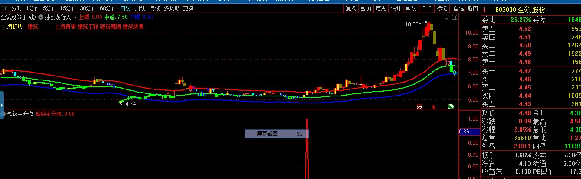Screen dimensions: 581x179
Task: Select the 1分钟 period tab
Action: coord(33,8)
